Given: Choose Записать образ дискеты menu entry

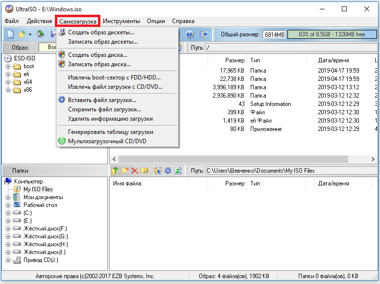Looking at the screenshot, I should pyautogui.click(x=118, y=42).
